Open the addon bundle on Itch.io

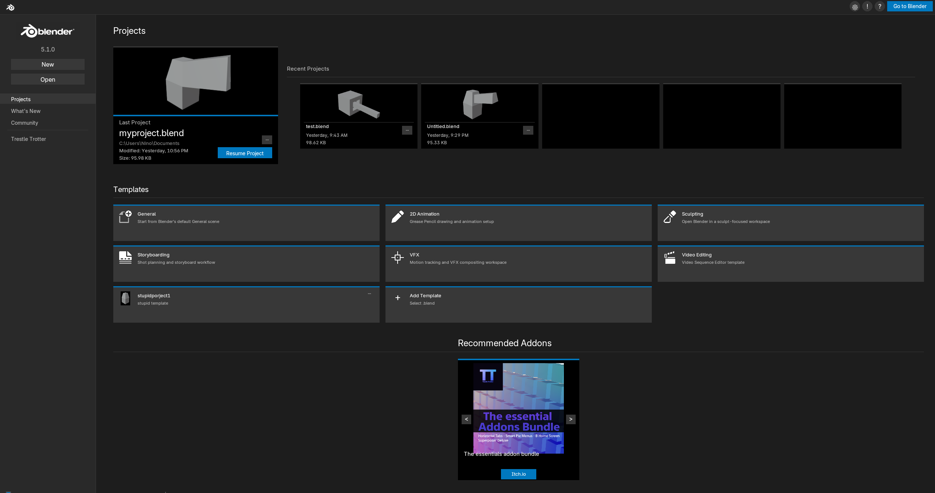point(518,474)
